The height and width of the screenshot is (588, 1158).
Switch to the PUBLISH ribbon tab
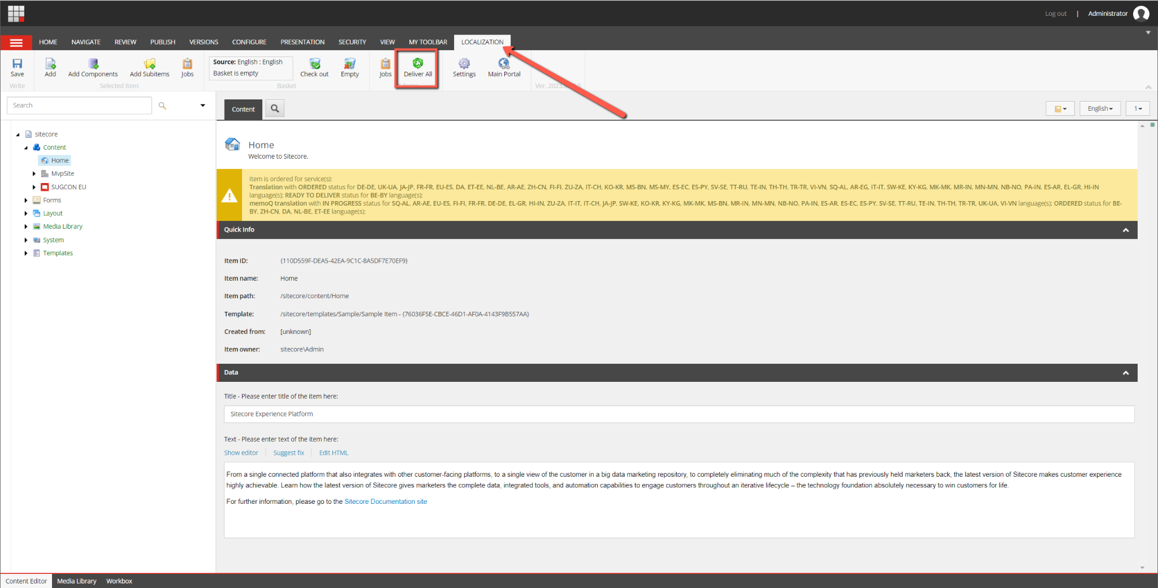point(163,42)
